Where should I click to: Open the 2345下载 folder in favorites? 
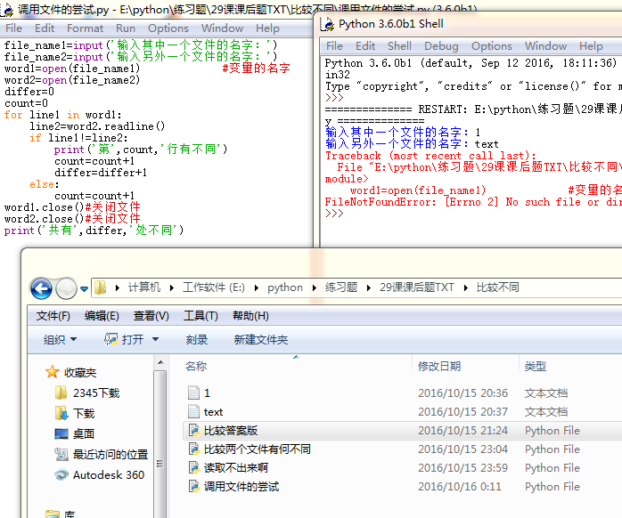[95, 393]
